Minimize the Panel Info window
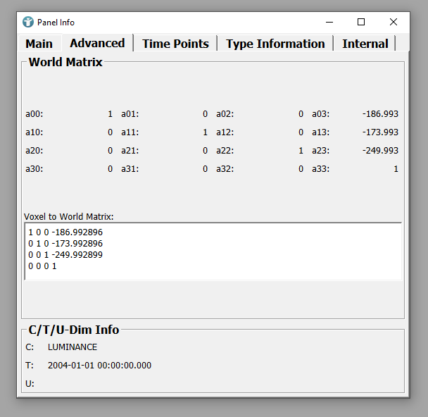The width and height of the screenshot is (428, 417). click(x=329, y=22)
